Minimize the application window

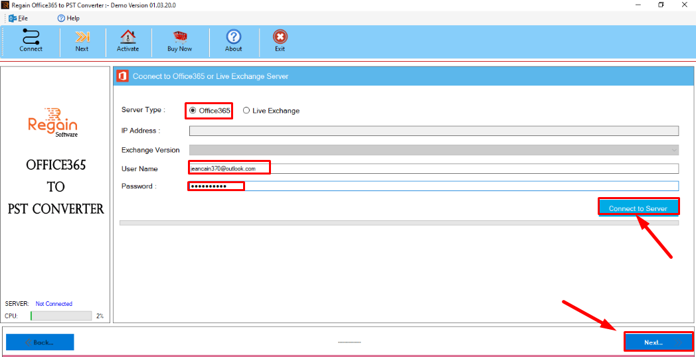coord(636,5)
